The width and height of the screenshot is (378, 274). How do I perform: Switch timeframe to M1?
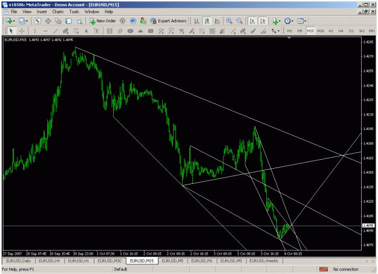(x=290, y=31)
